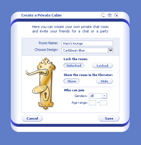Click the minimum Age range box
Image resolution: width=141 pixels, height=145 pixels.
pyautogui.click(x=92, y=103)
